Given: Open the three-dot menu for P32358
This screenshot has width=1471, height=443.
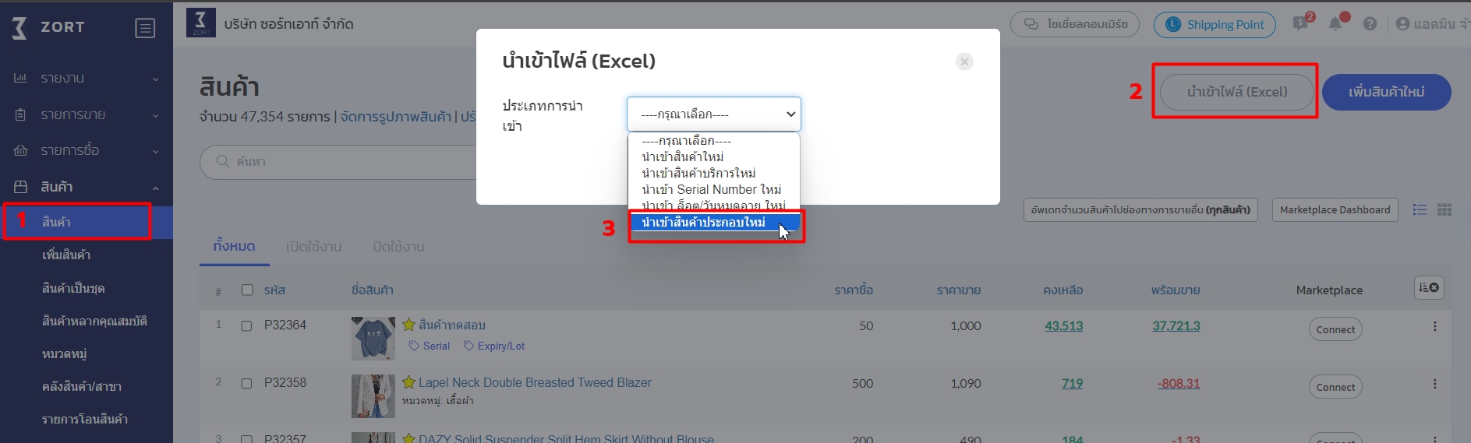Looking at the screenshot, I should 1434,384.
